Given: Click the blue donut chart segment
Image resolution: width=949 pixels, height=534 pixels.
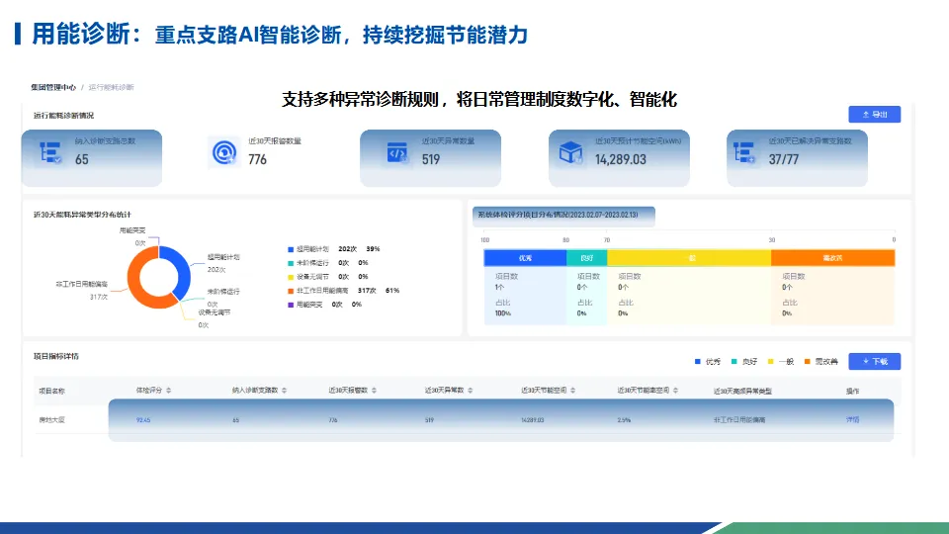Looking at the screenshot, I should (182, 269).
